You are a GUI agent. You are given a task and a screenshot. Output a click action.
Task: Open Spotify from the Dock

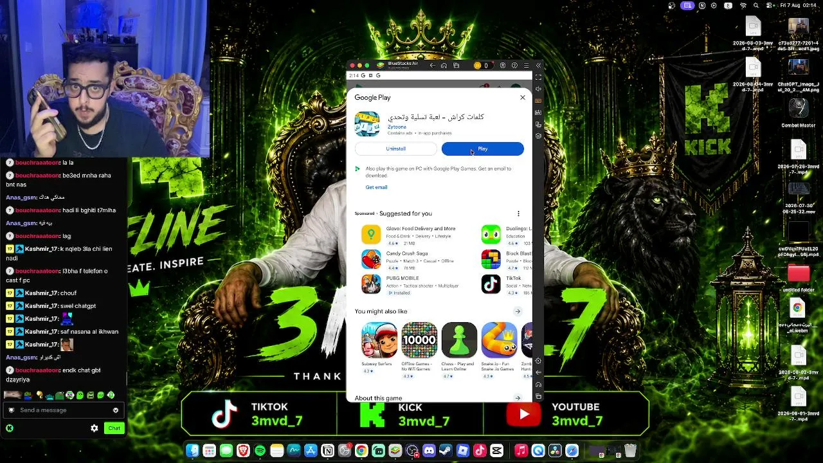pyautogui.click(x=260, y=451)
